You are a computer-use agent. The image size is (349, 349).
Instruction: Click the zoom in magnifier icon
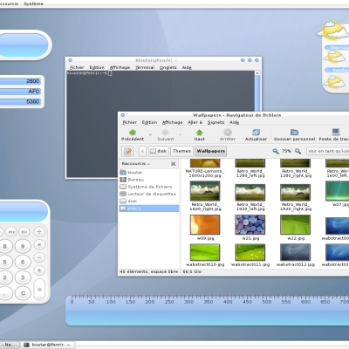click(298, 151)
